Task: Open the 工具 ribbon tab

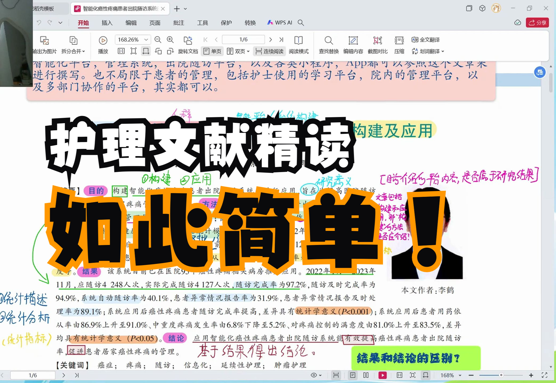Action: tap(202, 23)
